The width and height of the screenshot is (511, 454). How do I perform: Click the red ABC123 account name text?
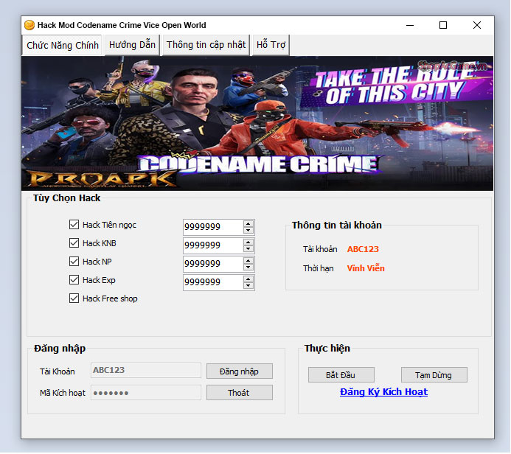[x=363, y=249]
